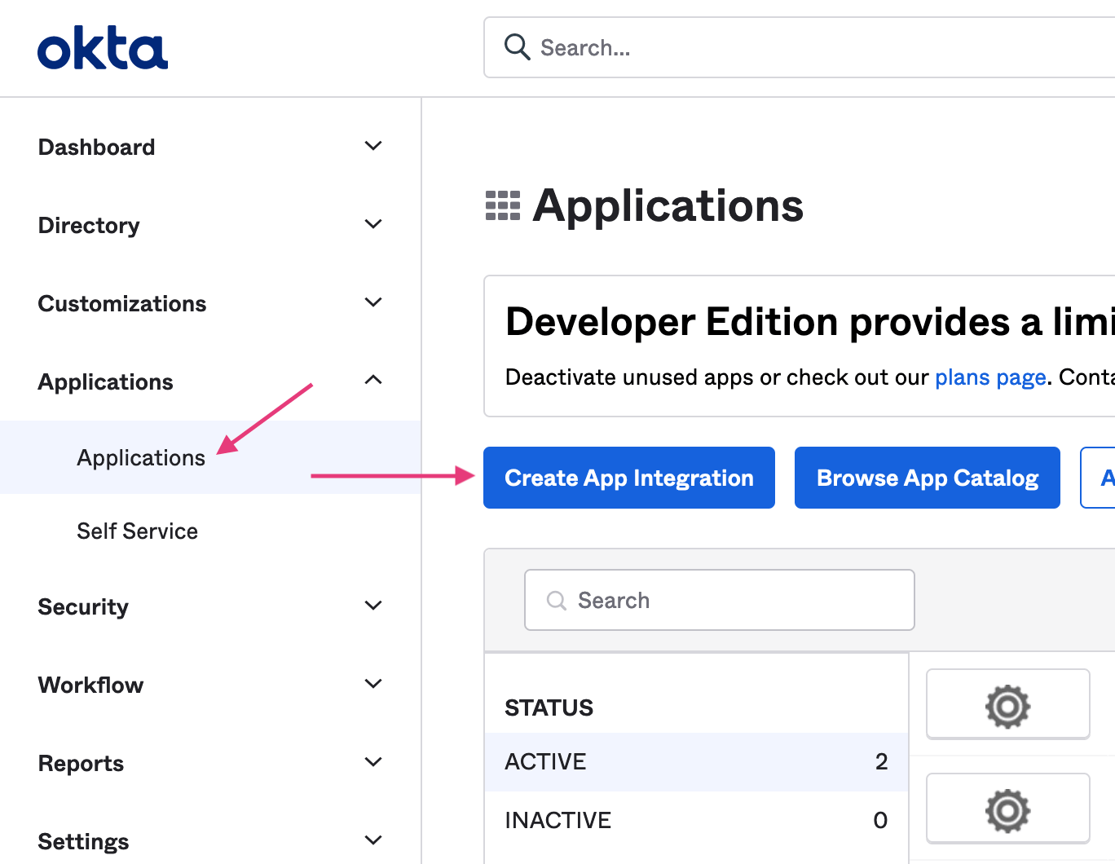Viewport: 1115px width, 864px height.
Task: Click Create App Integration button
Action: 628,478
